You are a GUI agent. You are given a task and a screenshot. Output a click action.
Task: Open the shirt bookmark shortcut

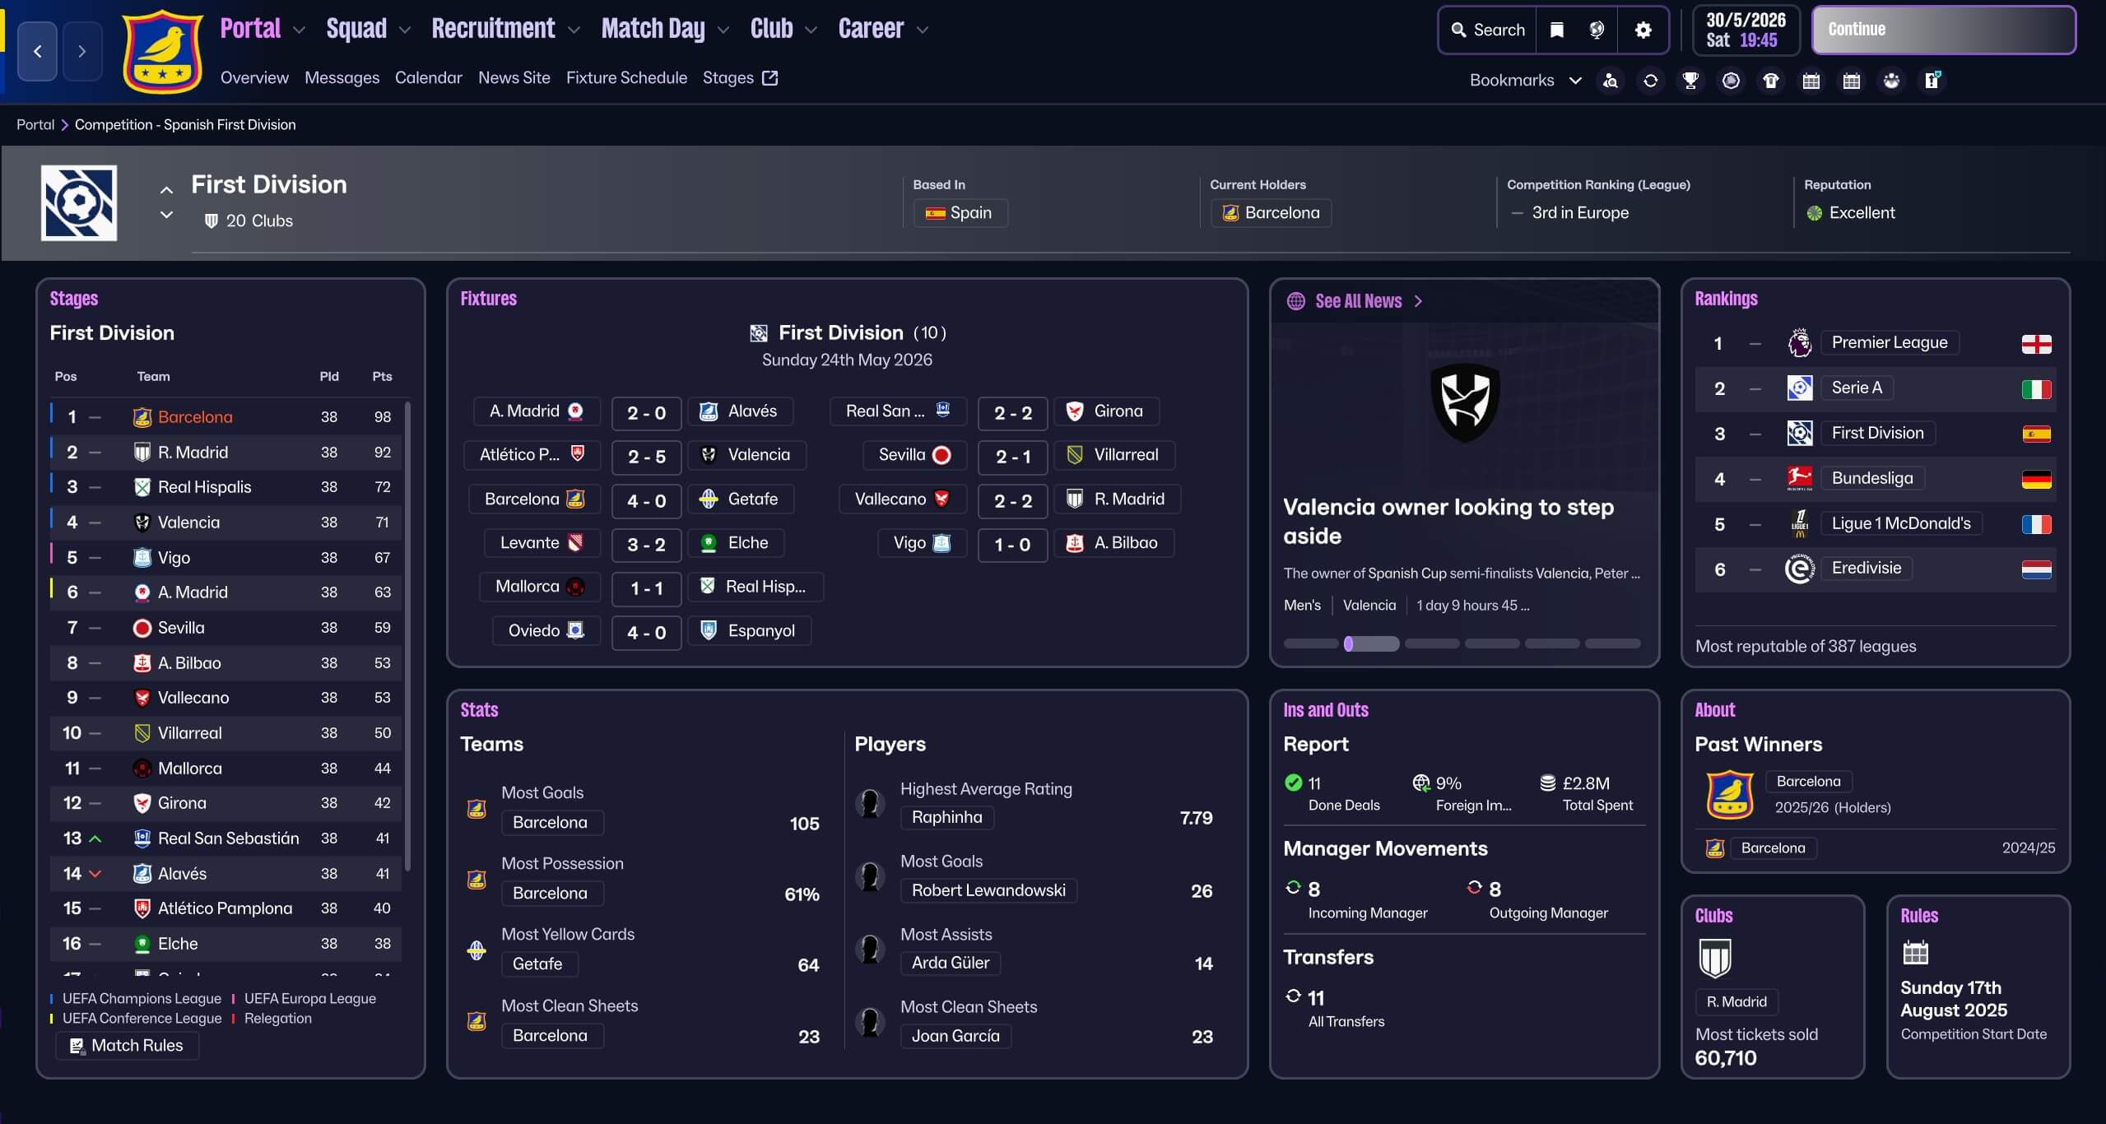[x=1771, y=81]
